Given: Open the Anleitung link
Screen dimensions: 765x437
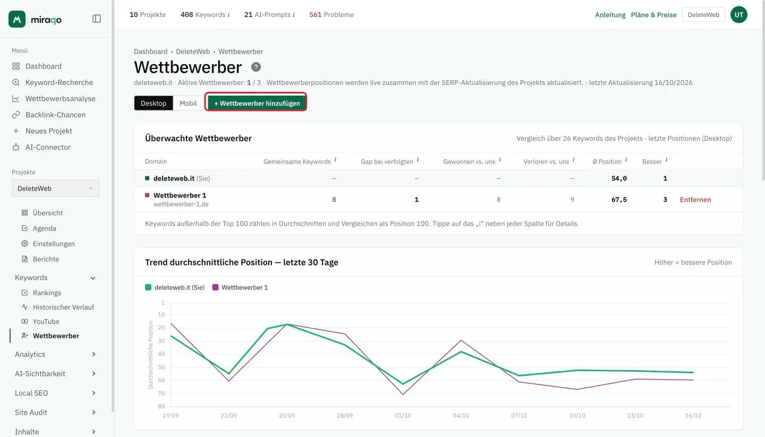Looking at the screenshot, I should point(610,15).
